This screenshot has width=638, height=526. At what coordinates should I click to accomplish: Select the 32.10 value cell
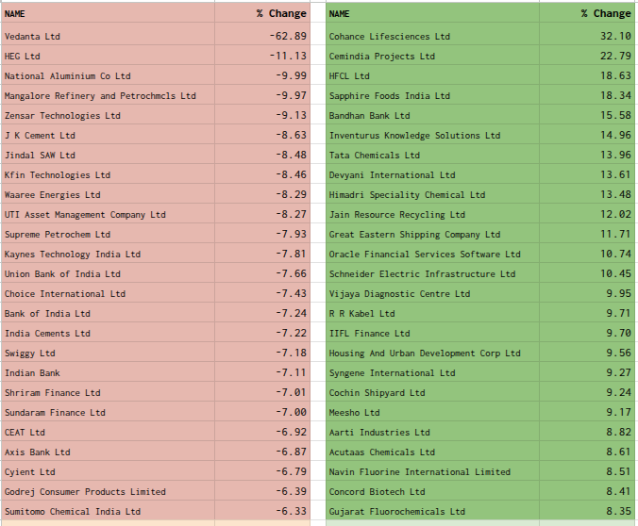click(x=587, y=36)
